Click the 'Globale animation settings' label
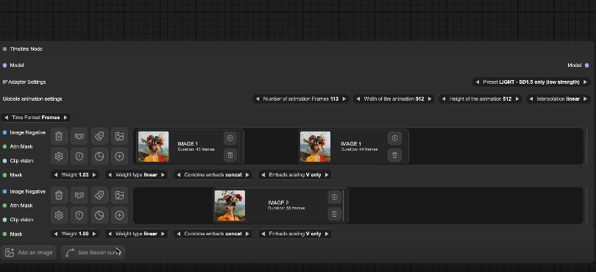596x272 pixels. pos(32,99)
